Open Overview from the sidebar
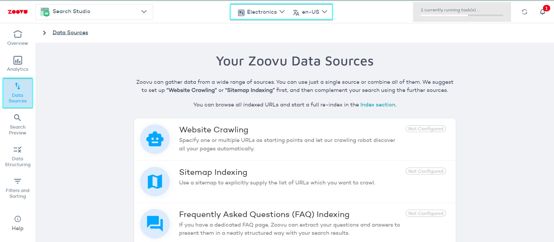The image size is (554, 242). (18, 38)
